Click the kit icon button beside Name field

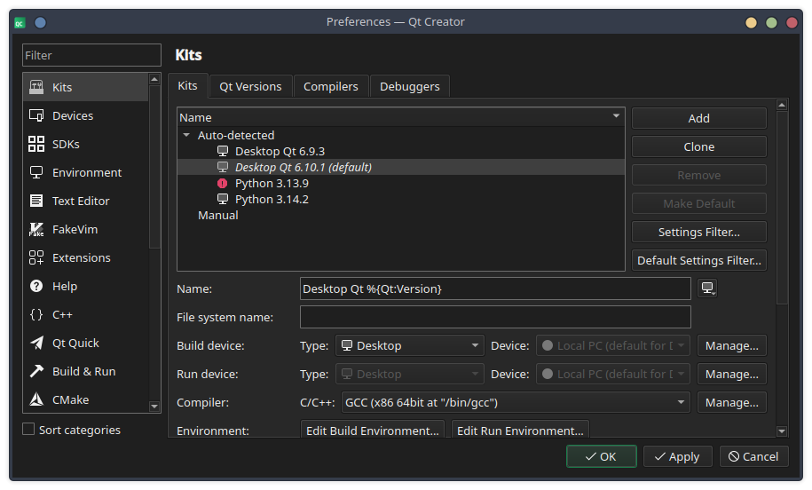(x=707, y=288)
